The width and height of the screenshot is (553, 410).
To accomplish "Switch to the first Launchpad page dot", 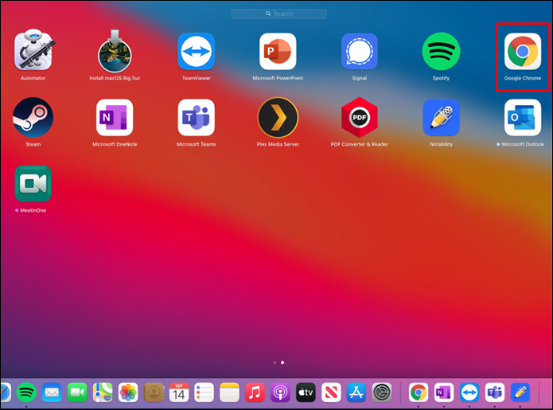I will click(x=275, y=362).
